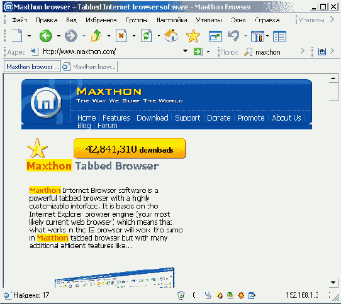Viewport: 341px width, 304px height.
Task: Go forward with the gray arrow
Action: point(71,36)
